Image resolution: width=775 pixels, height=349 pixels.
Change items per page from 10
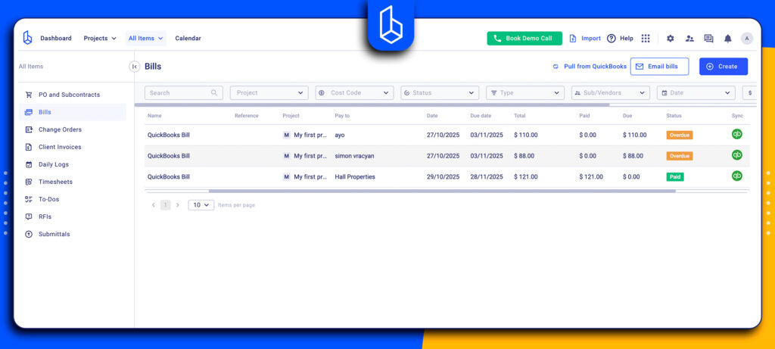(201, 204)
